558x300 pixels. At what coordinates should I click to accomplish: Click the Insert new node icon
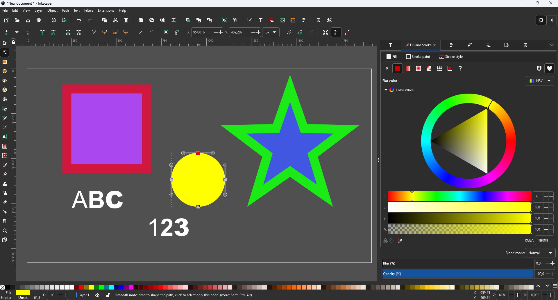coord(6,32)
